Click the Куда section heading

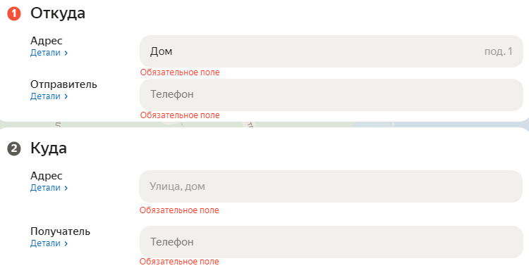[x=49, y=148]
